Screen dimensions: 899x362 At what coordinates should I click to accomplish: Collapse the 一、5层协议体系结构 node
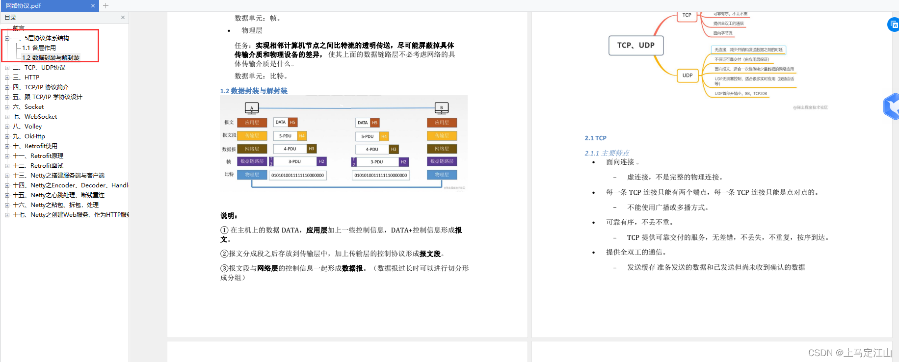7,38
